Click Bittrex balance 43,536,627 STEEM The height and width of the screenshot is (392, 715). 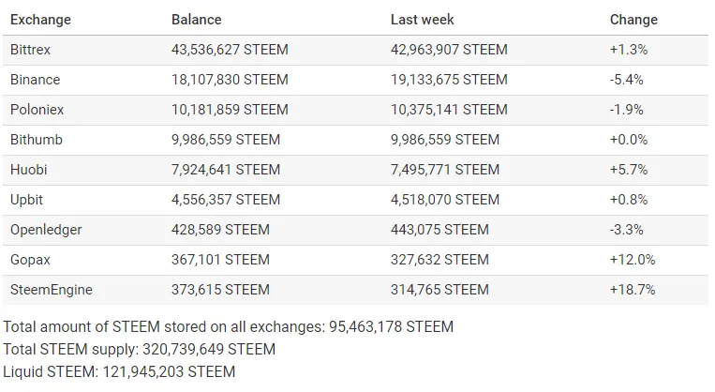[x=230, y=50]
